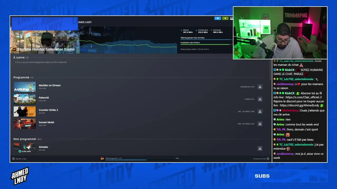Screen dimensions: 337x189
Task: Click the Programmé (4) section header
Action: 23,77
